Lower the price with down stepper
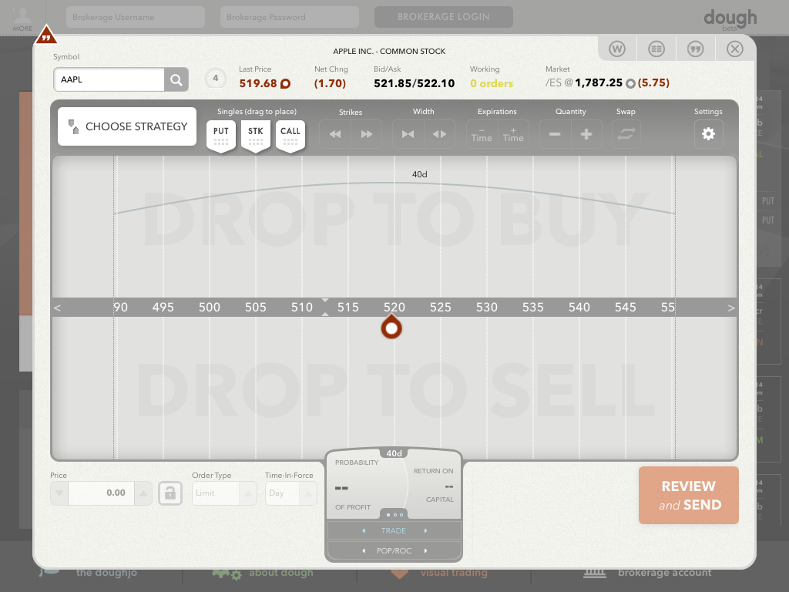The width and height of the screenshot is (789, 592). [x=59, y=493]
